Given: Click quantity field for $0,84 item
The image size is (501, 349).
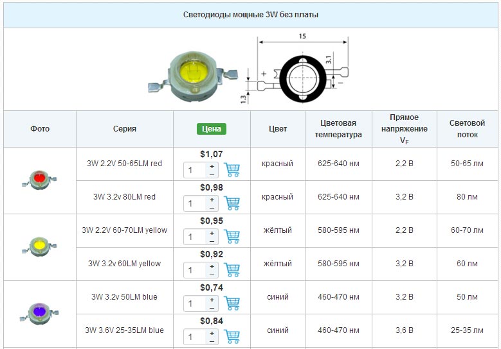Looking at the screenshot, I should [x=195, y=337].
